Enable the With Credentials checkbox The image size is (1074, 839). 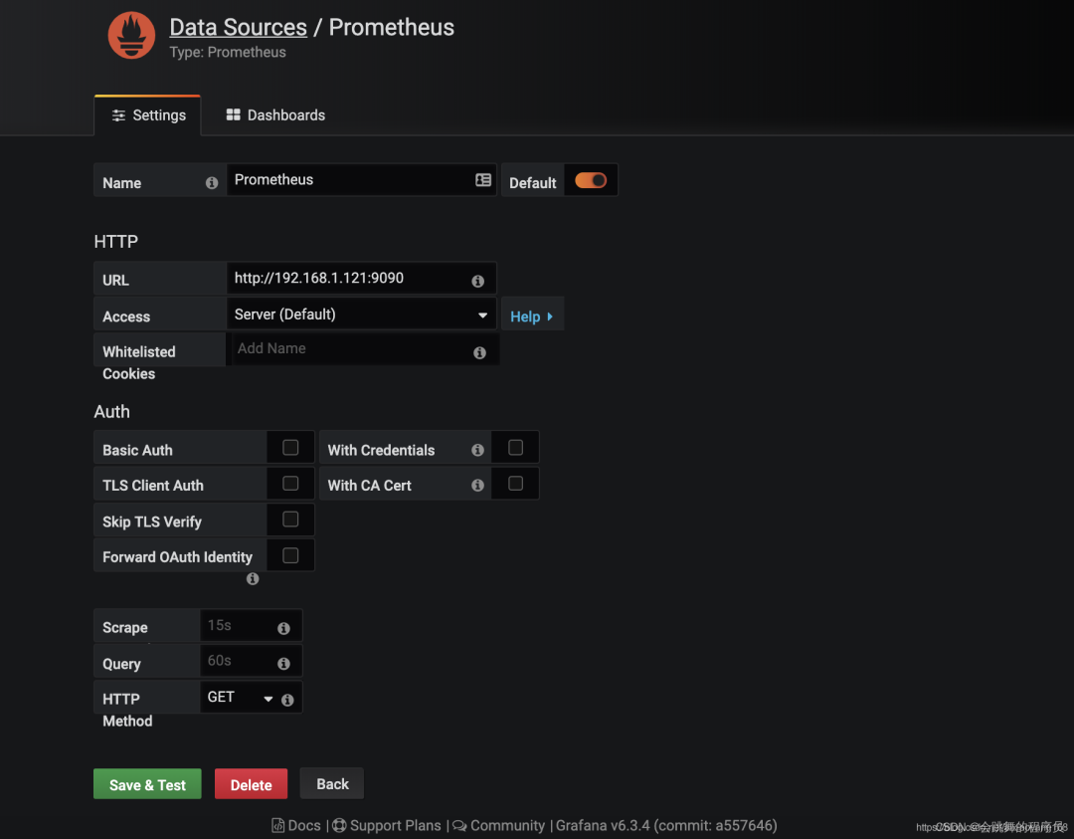(516, 448)
